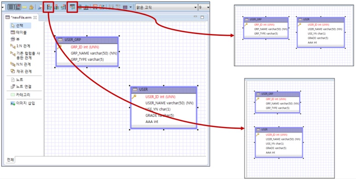Click the grayed horizontal distribute icon
356x179 pixels.
(x=111, y=7)
